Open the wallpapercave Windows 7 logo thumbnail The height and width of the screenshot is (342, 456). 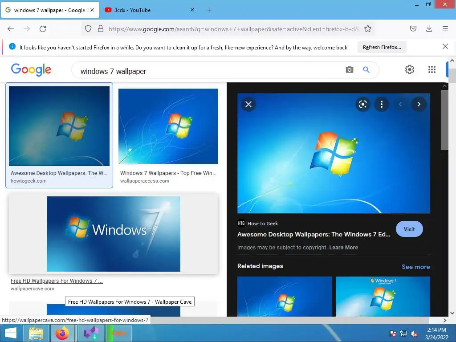(x=114, y=234)
